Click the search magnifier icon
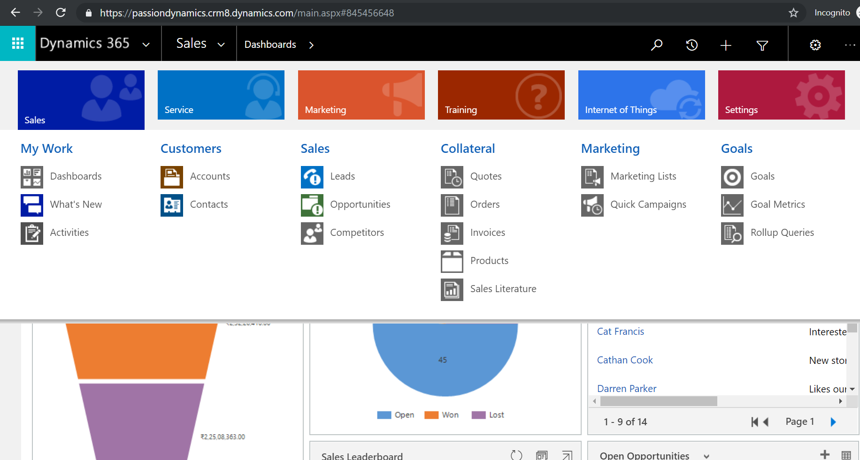 (657, 45)
